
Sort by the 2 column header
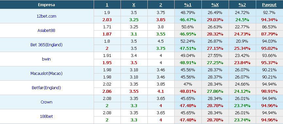click(160, 5)
